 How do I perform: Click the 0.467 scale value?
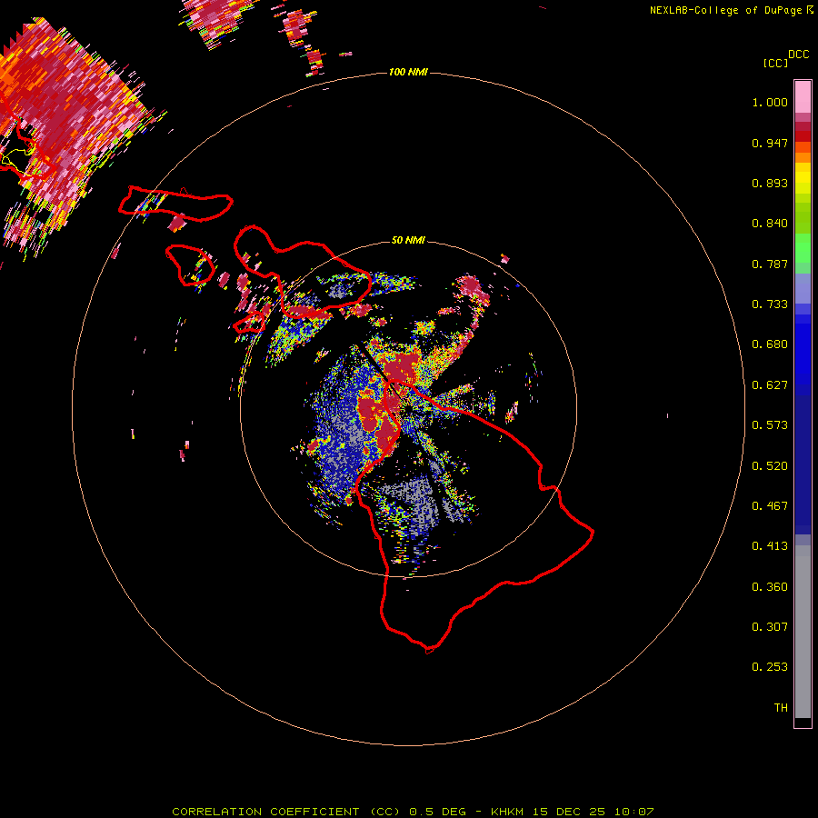[770, 506]
